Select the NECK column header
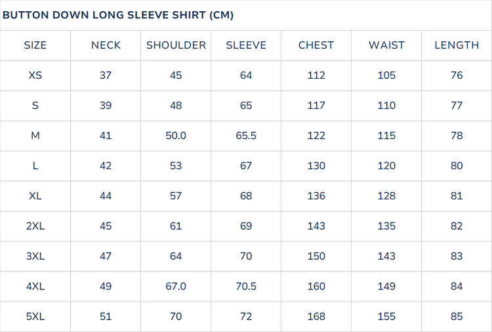Screen dimensions: 492x332 pos(106,45)
